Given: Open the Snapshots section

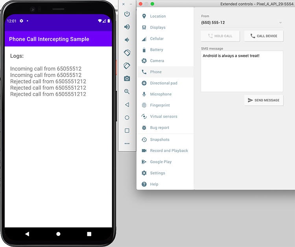Looking at the screenshot, I should click(165, 140).
